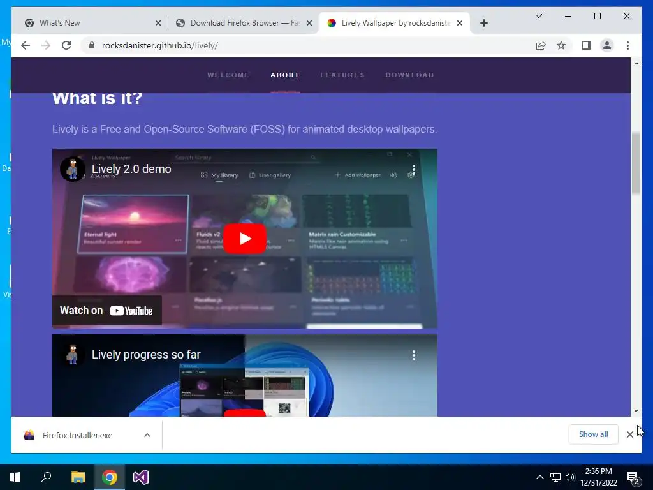Share this page icon in address bar
The height and width of the screenshot is (490, 653).
coord(541,45)
